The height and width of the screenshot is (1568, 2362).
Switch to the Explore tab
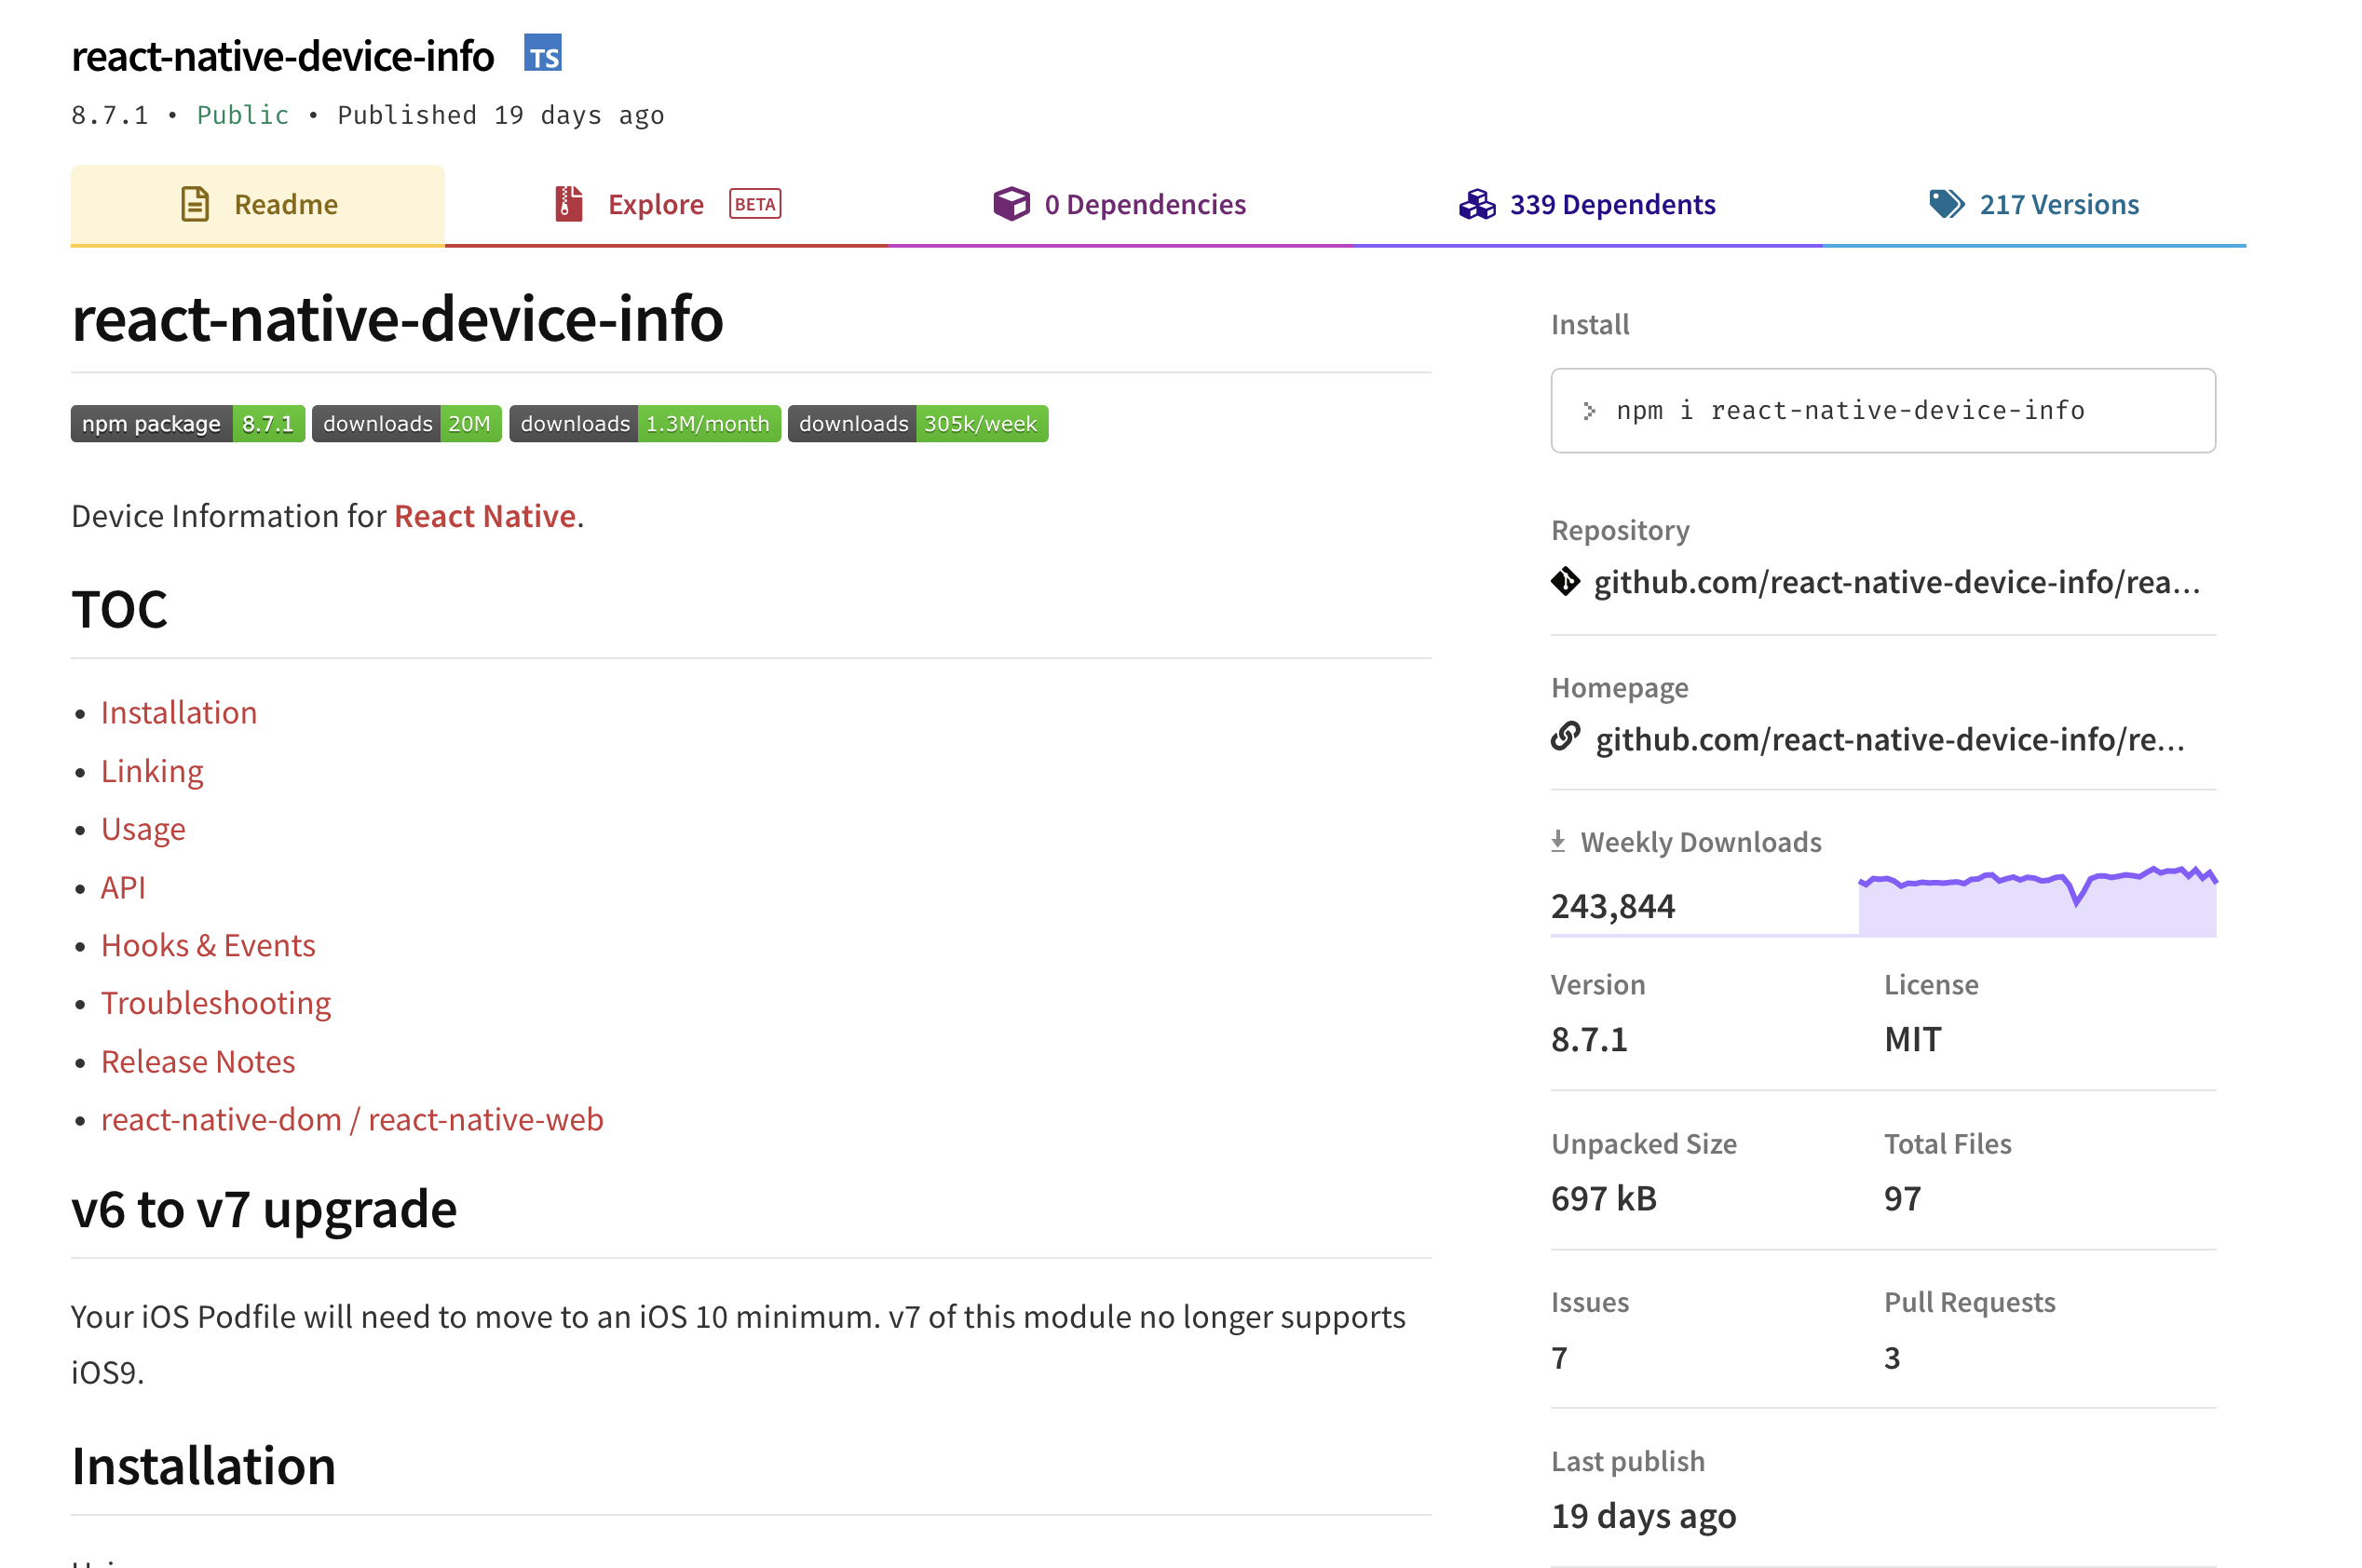(656, 205)
